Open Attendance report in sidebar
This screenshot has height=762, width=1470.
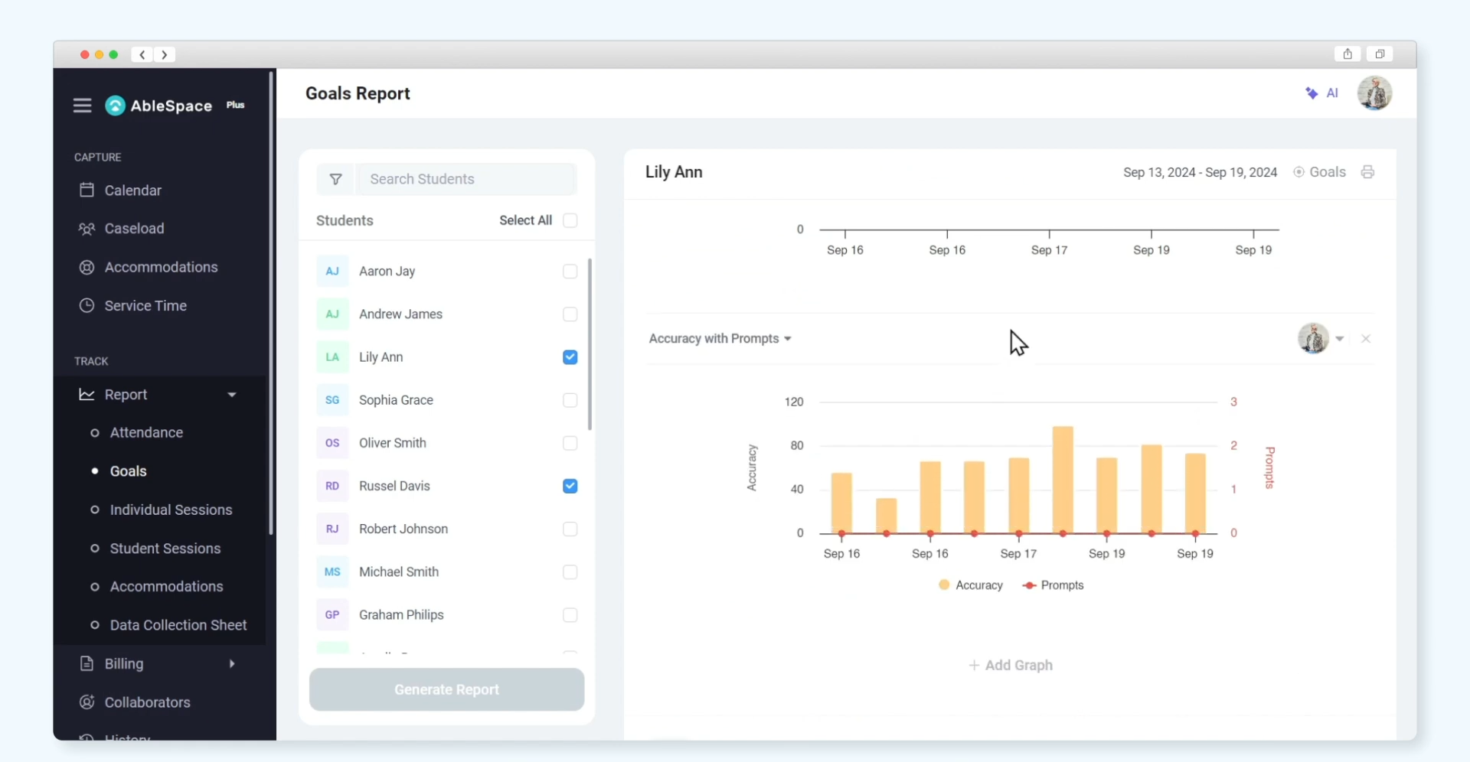(146, 433)
